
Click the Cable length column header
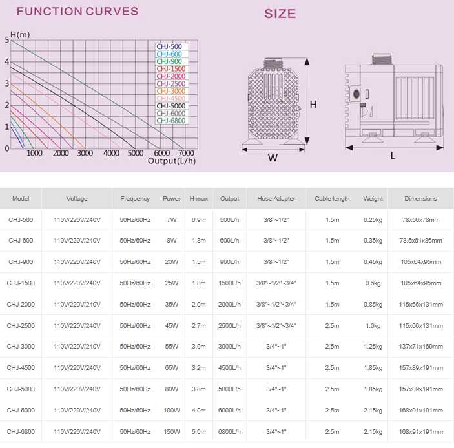(332, 199)
